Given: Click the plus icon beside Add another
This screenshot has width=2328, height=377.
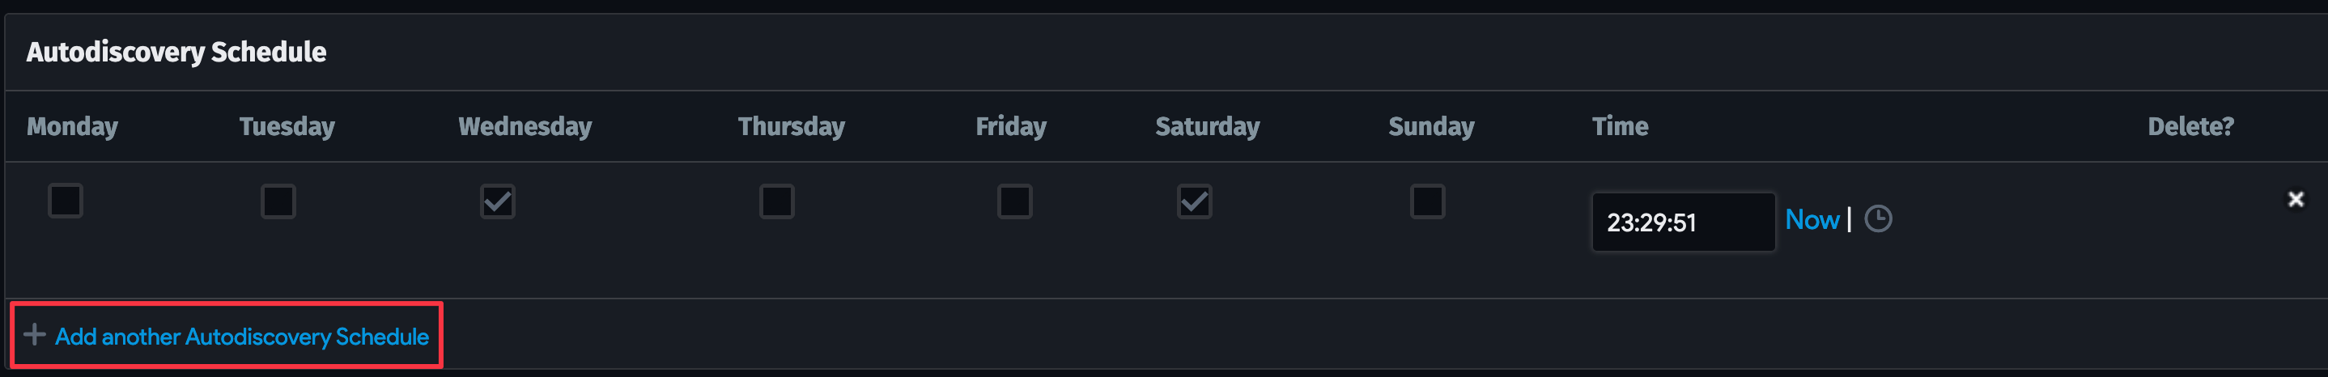Looking at the screenshot, I should pyautogui.click(x=34, y=336).
